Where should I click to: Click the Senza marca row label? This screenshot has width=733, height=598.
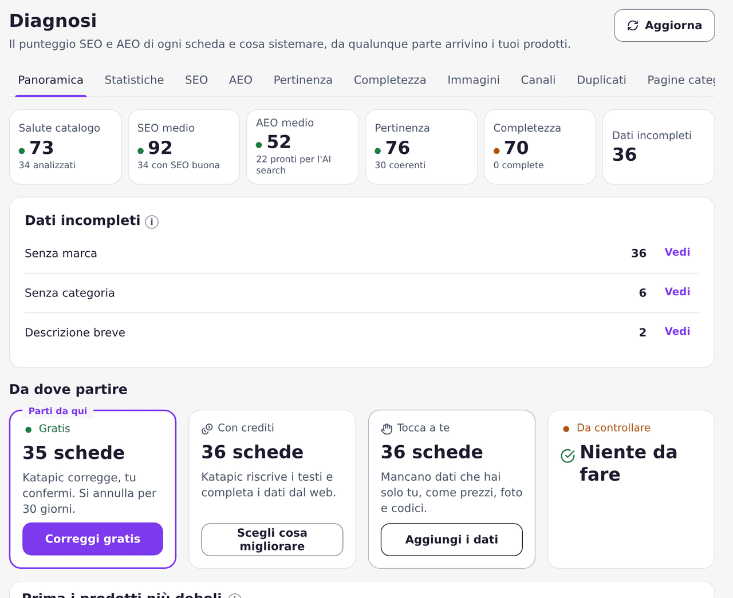(x=61, y=254)
